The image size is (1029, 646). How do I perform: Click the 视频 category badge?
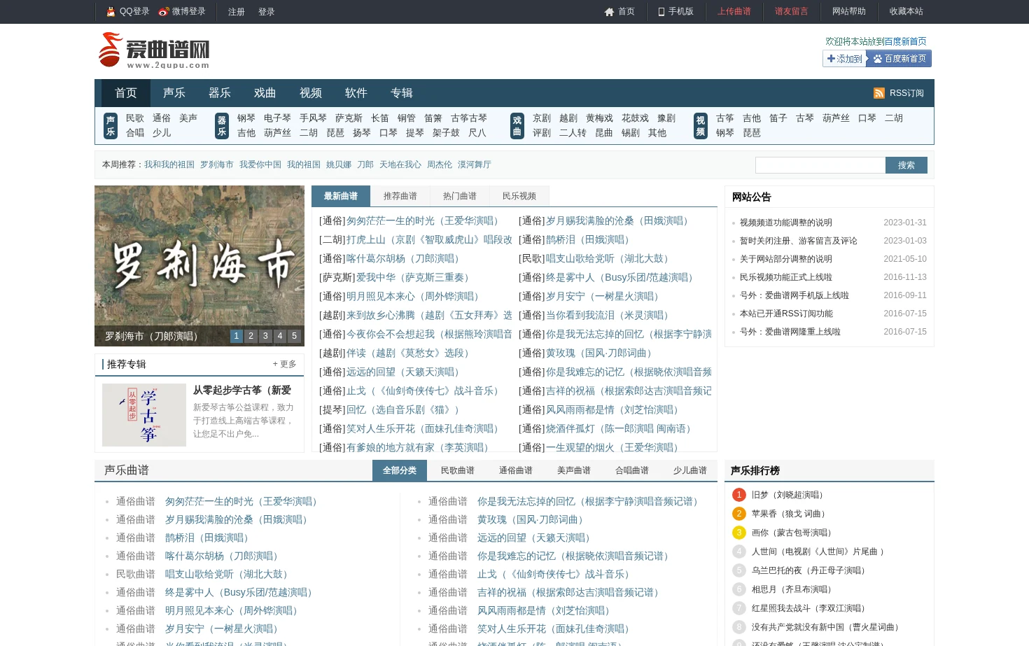tap(701, 126)
